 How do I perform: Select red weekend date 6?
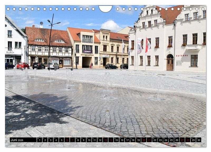[67, 140]
